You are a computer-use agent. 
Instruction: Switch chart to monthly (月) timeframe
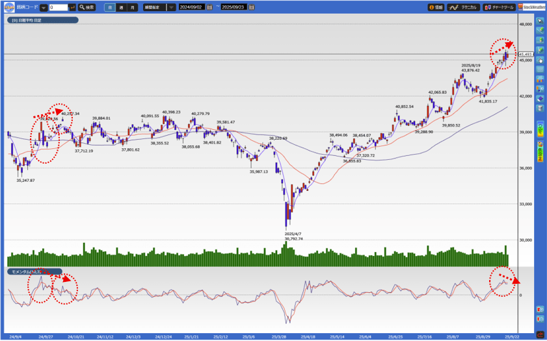[132, 7]
